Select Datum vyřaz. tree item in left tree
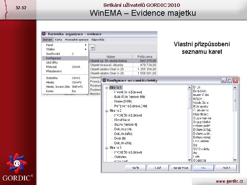247x185 pixels. coord(123,143)
